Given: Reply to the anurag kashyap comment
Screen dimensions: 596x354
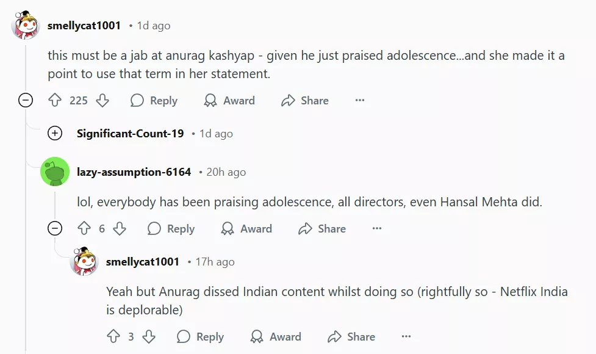Looking at the screenshot, I should pos(154,101).
